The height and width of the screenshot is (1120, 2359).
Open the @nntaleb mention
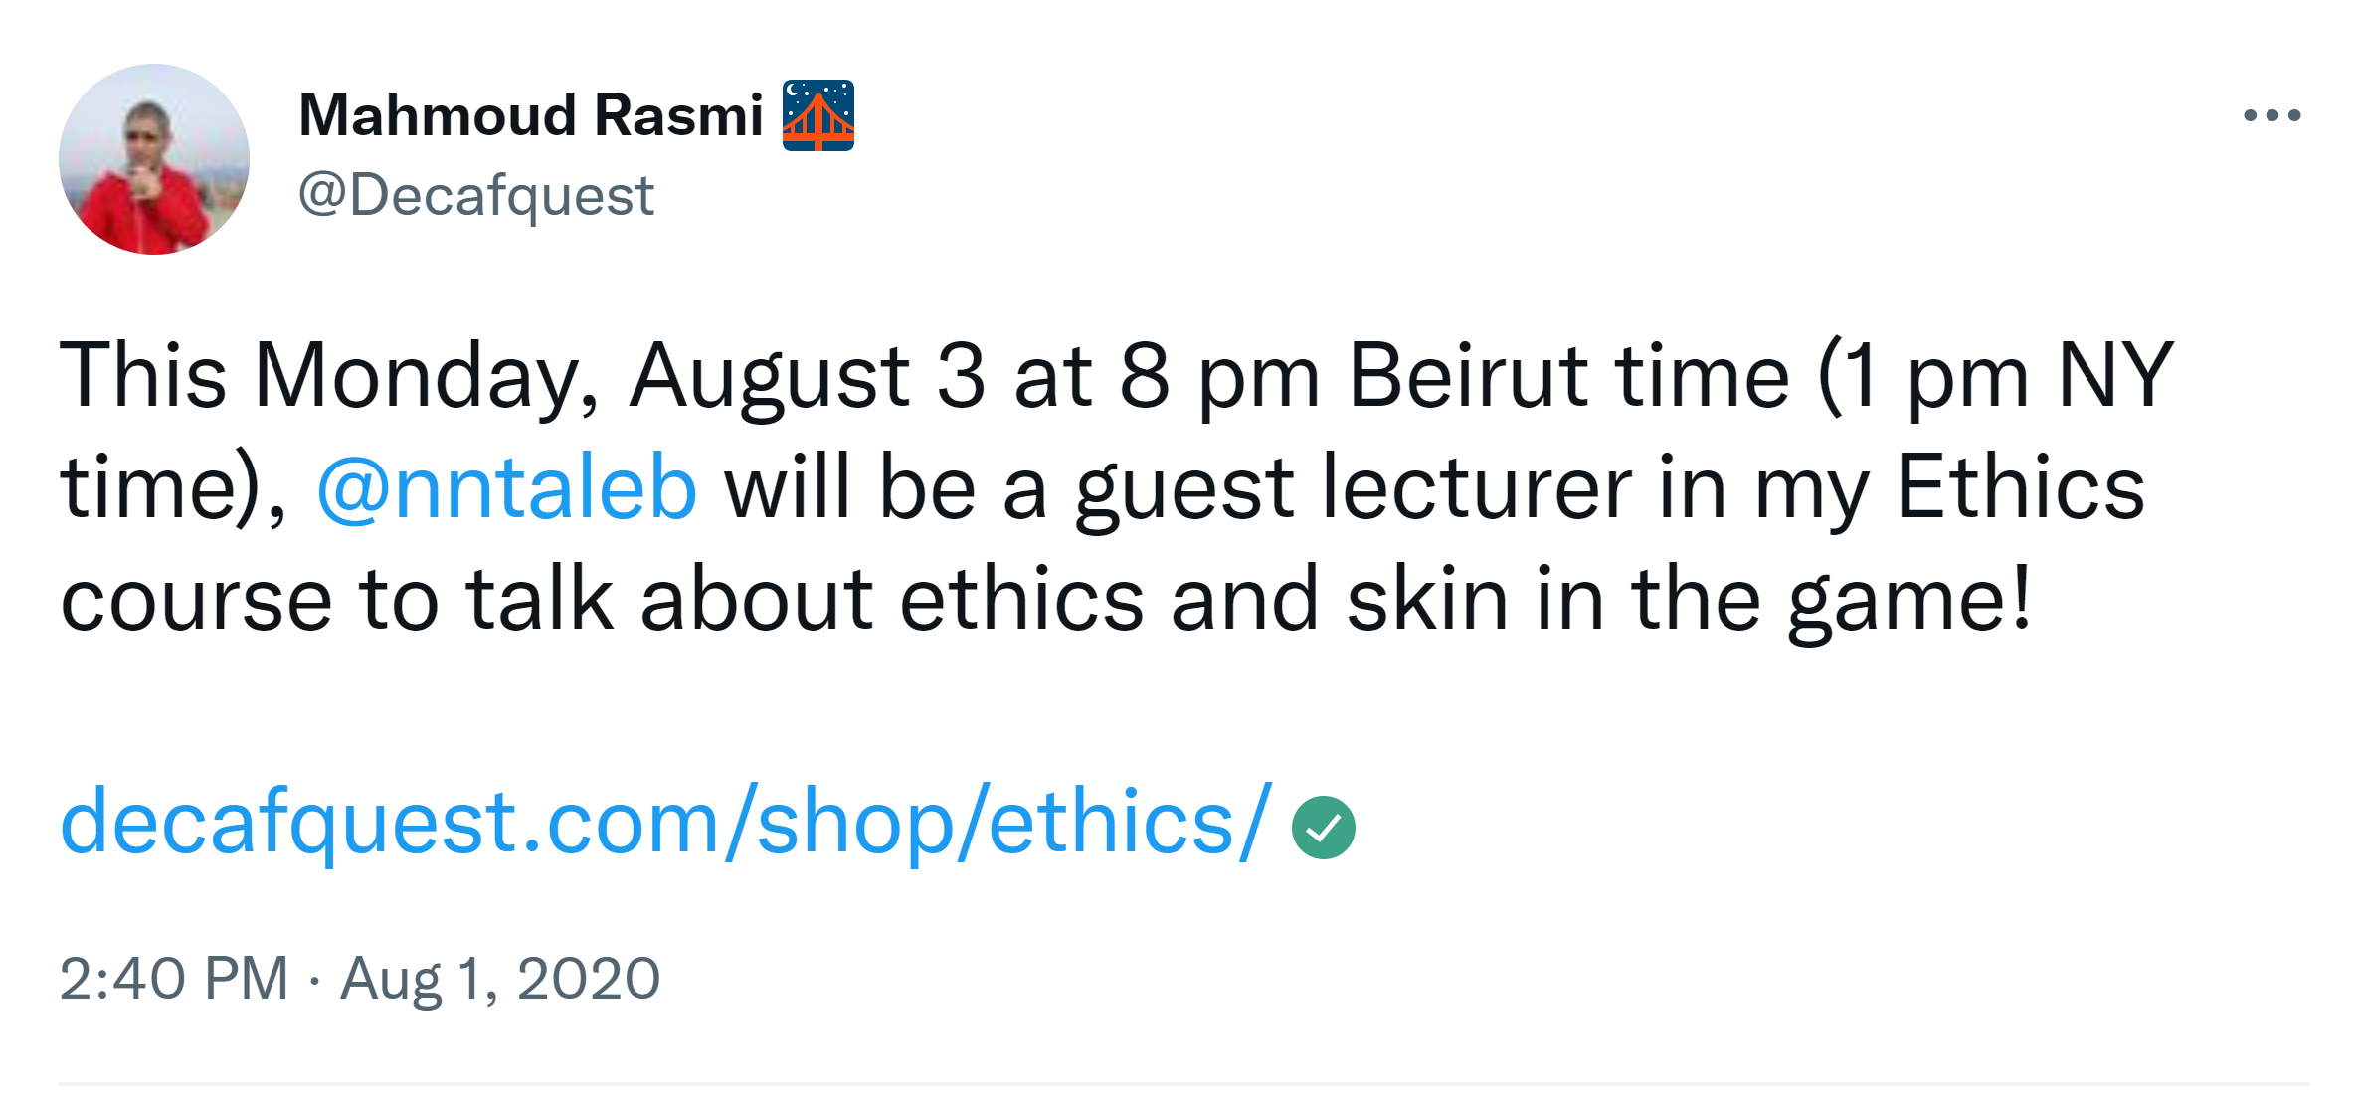(506, 488)
